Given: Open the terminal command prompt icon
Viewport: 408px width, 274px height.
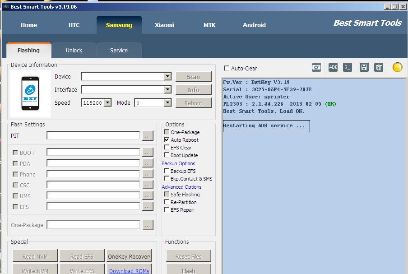Looking at the screenshot, I should [348, 67].
